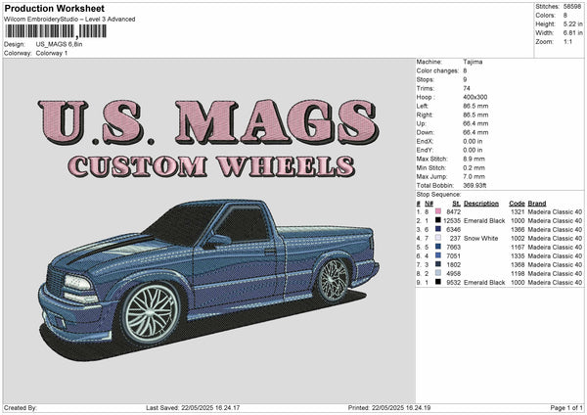This screenshot has width=587, height=415.
Task: Select the Total Bobbin value 369.93ft
Action: [x=474, y=186]
